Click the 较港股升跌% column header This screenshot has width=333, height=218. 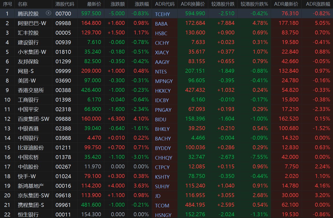pyautogui.click(x=254, y=4)
